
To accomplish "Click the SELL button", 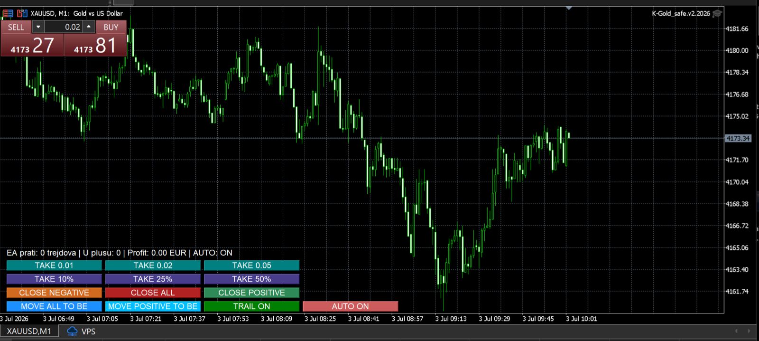I will (x=16, y=27).
